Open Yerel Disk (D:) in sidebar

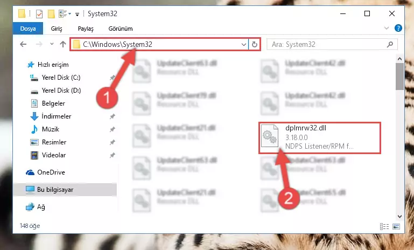coord(61,91)
